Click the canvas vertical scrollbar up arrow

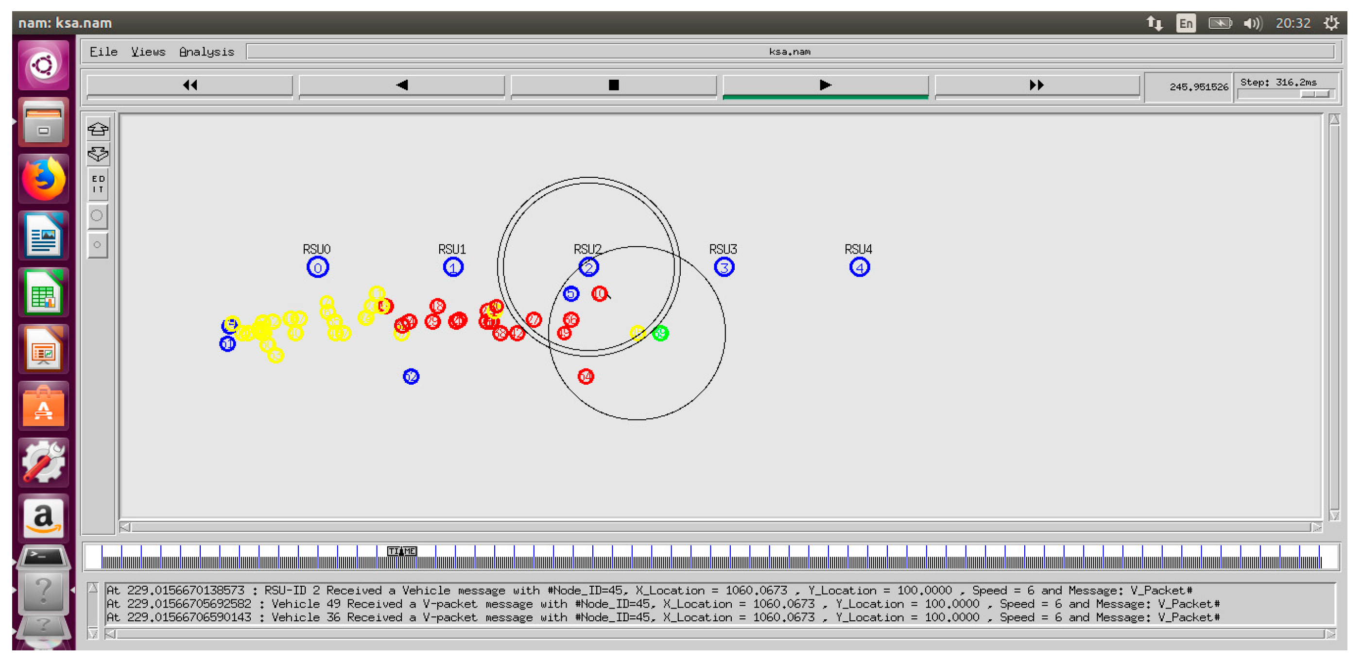tap(1334, 120)
